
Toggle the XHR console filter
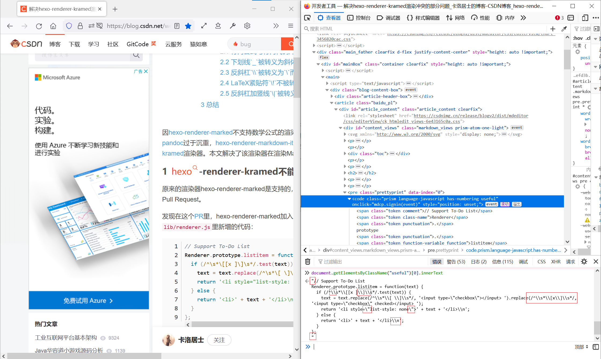click(x=556, y=262)
